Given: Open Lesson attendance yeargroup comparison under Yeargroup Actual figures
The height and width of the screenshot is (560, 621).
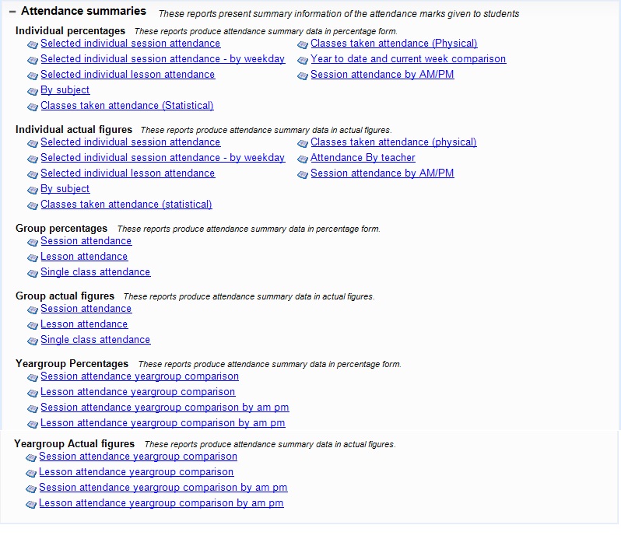Looking at the screenshot, I should [136, 472].
